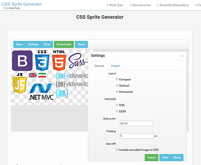This screenshot has height=165, width=201.
Task: Follow the CSS Sprite Generator site title link
Action: 22,4
